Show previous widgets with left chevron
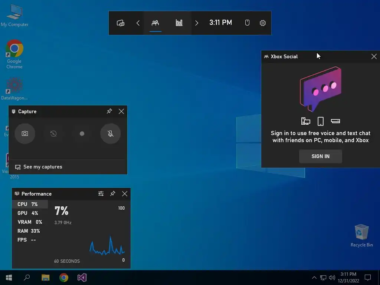Image resolution: width=380 pixels, height=285 pixels. click(138, 23)
